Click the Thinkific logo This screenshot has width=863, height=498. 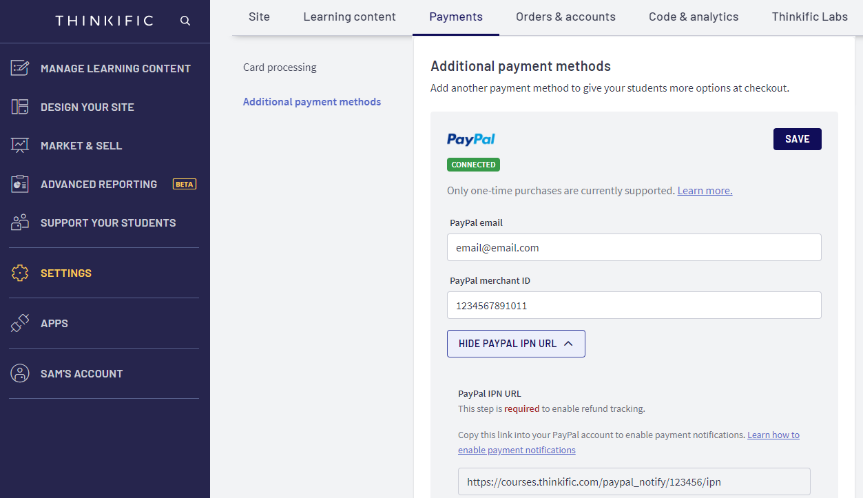105,21
